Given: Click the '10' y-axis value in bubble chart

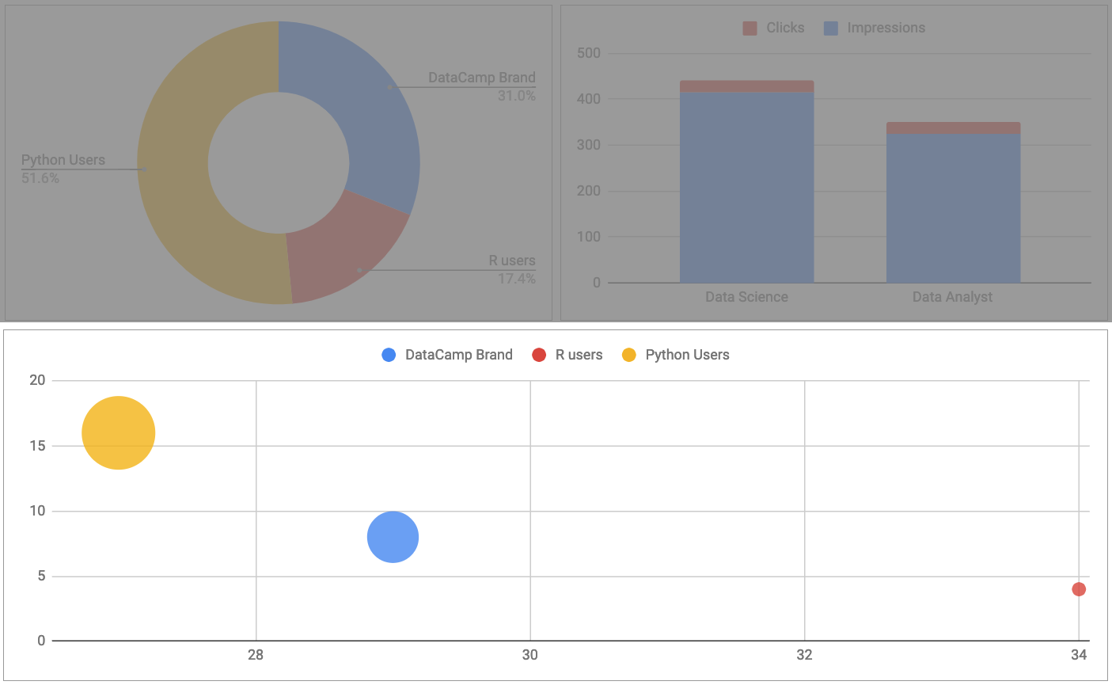Looking at the screenshot, I should (x=37, y=511).
